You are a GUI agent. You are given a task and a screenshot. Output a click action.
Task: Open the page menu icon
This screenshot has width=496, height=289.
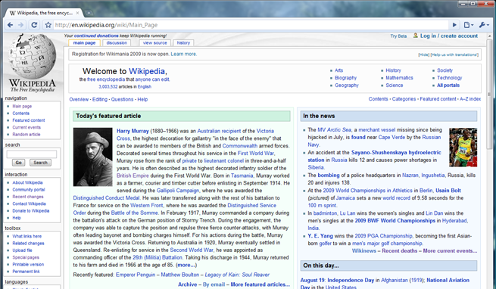[468, 25]
